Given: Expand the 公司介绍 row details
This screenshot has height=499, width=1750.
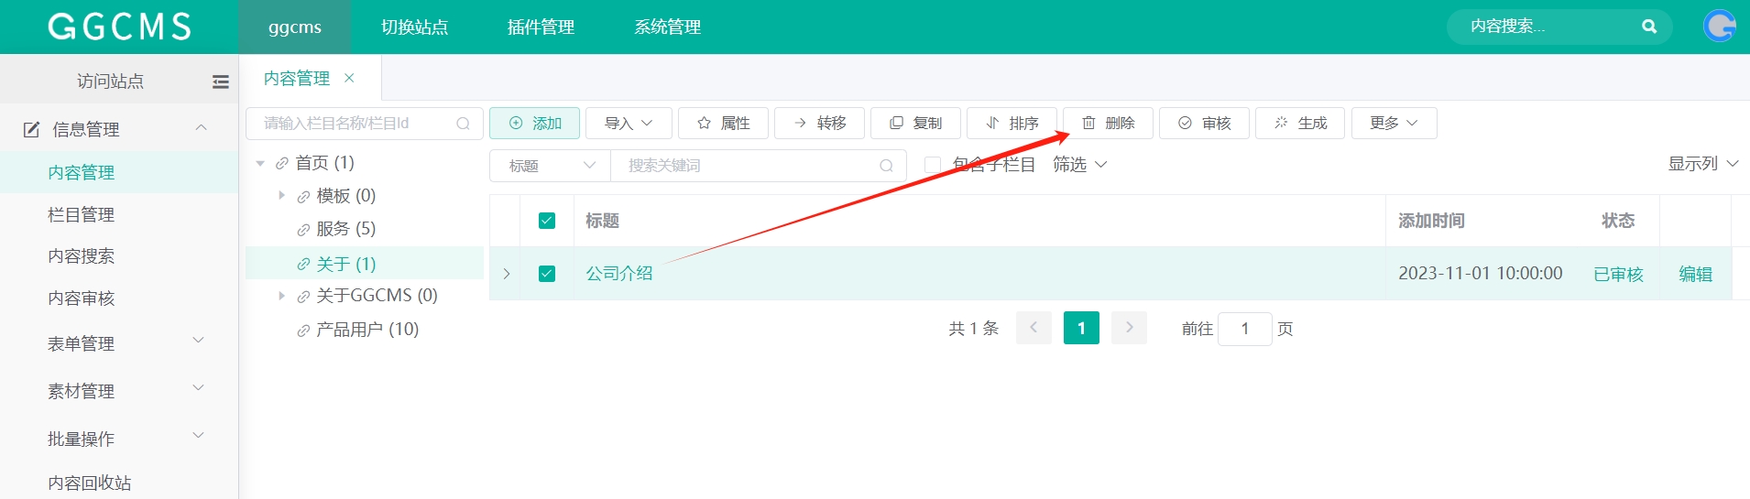Looking at the screenshot, I should (x=506, y=274).
